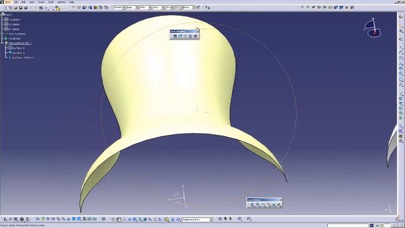The image size is (405, 228).
Task: Open the layer dropdown reading None
Action: pyautogui.click(x=193, y=8)
